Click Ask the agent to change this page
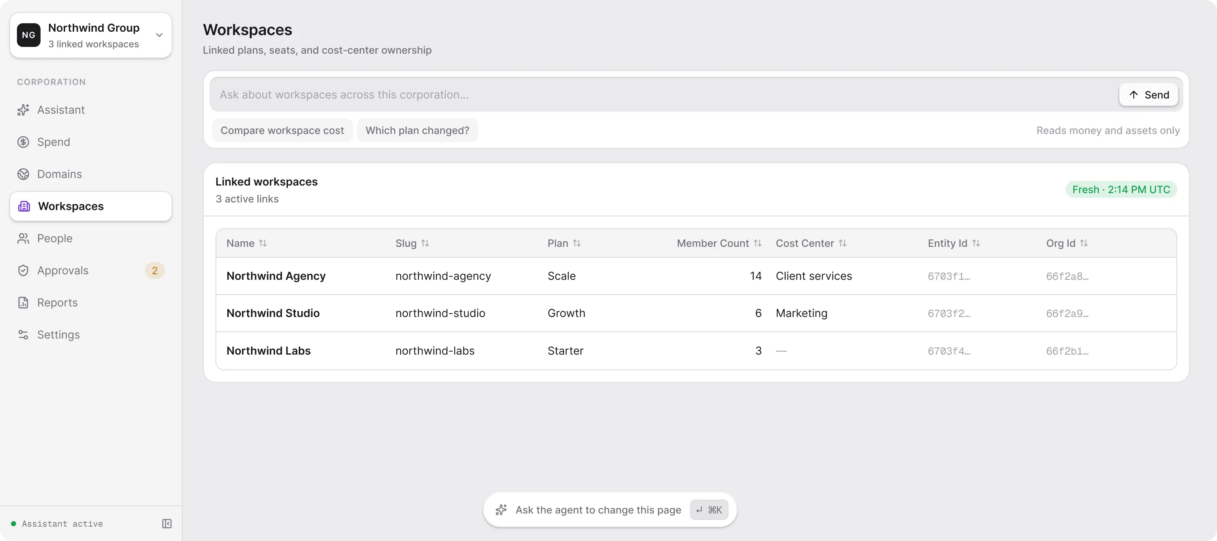The width and height of the screenshot is (1217, 541). click(x=609, y=510)
